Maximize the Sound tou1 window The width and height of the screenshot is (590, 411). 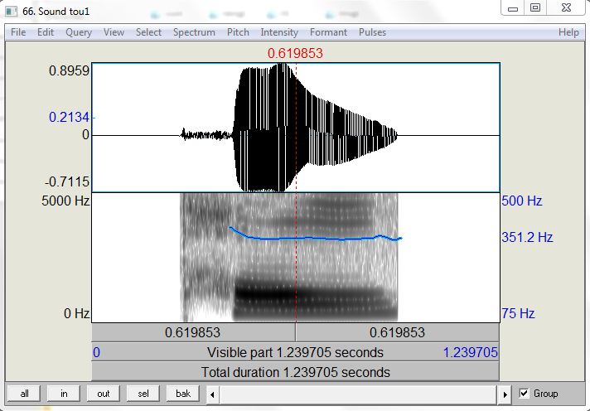[535, 8]
